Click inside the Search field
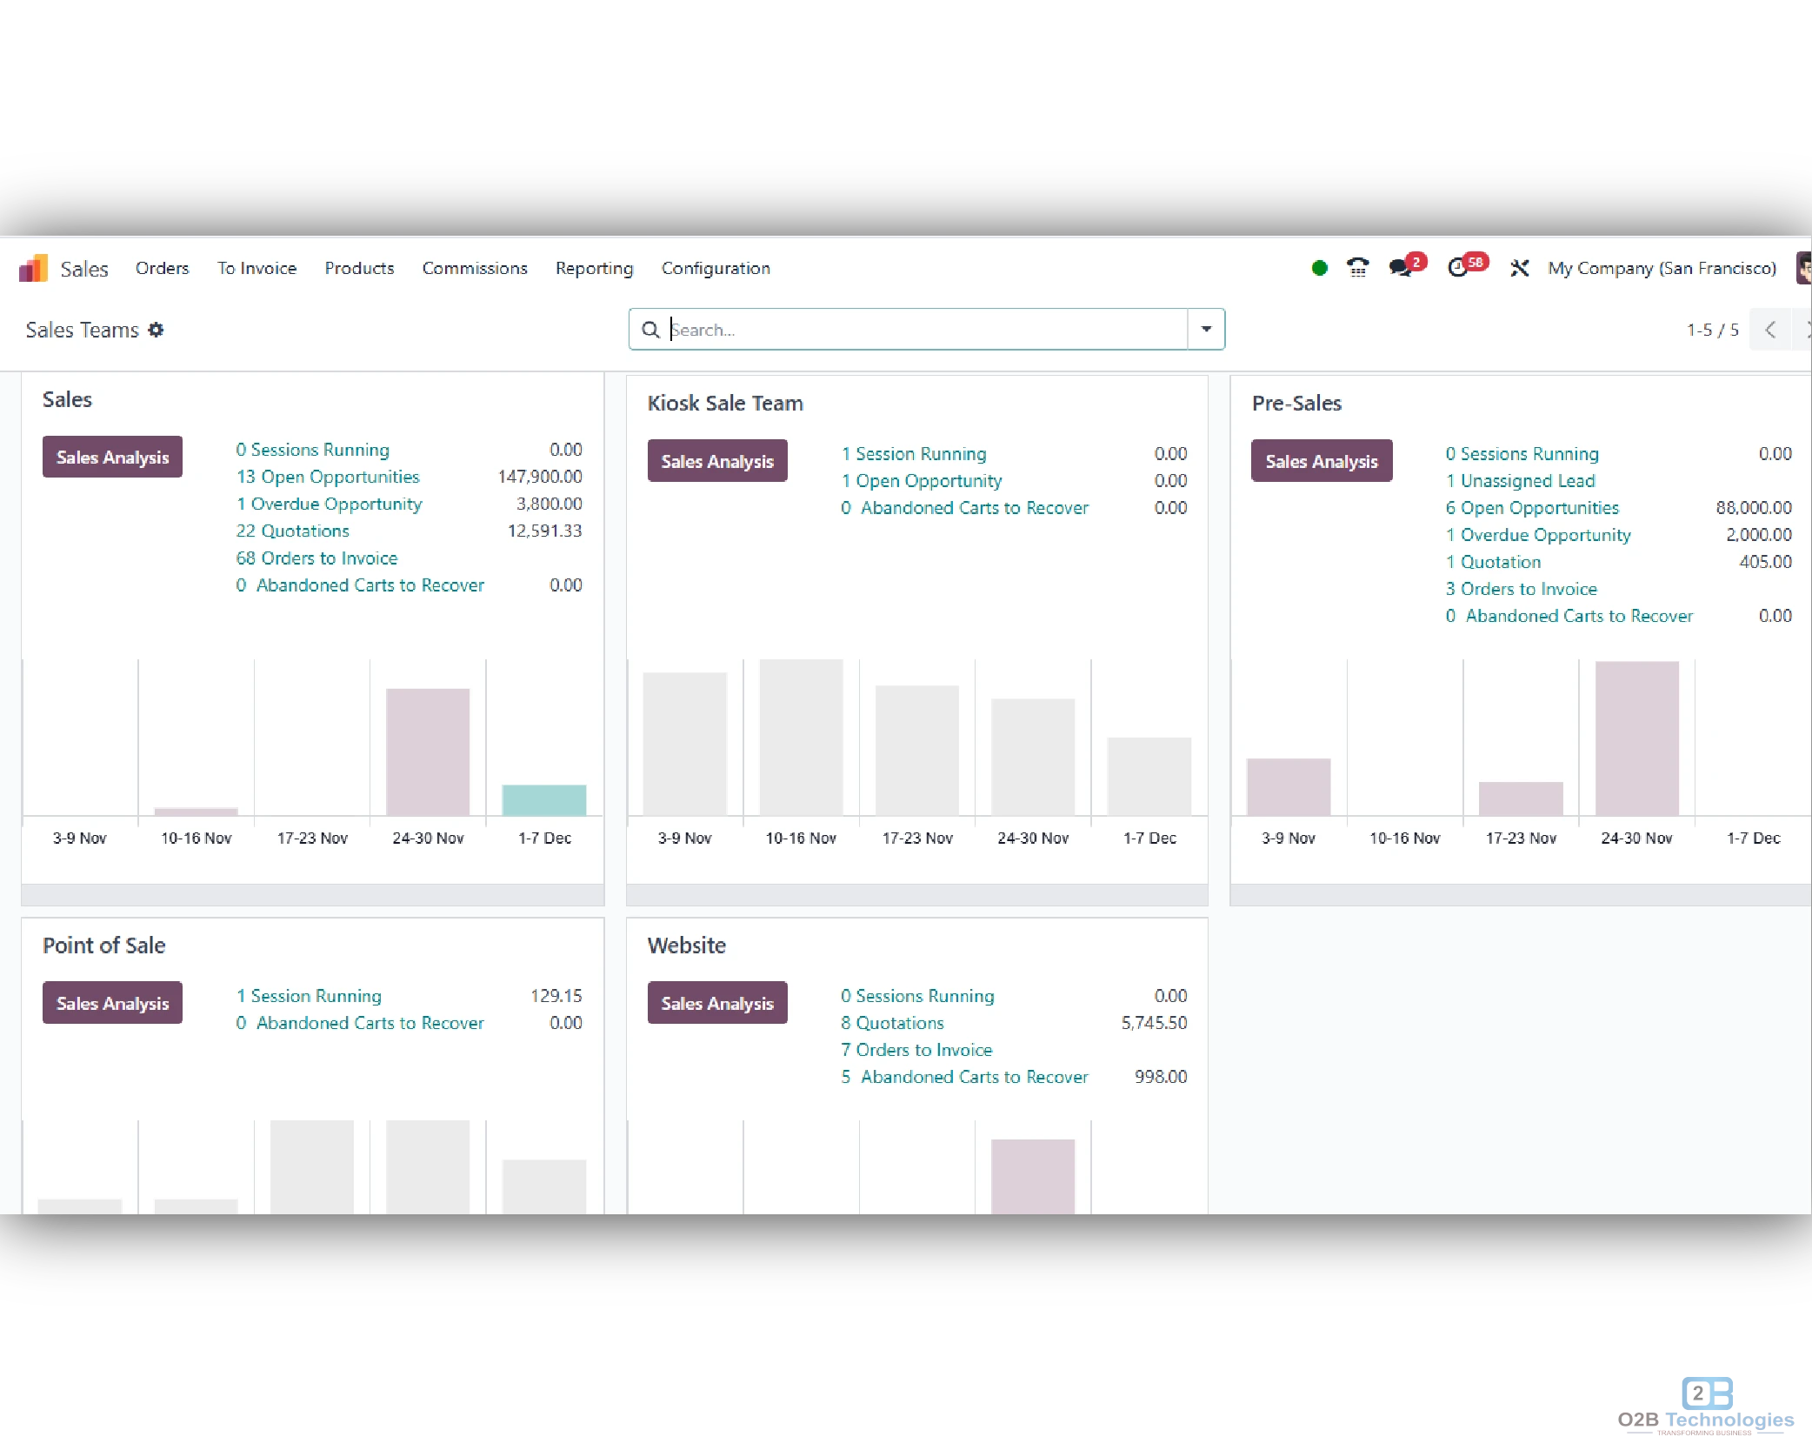The height and width of the screenshot is (1450, 1812). click(x=869, y=330)
